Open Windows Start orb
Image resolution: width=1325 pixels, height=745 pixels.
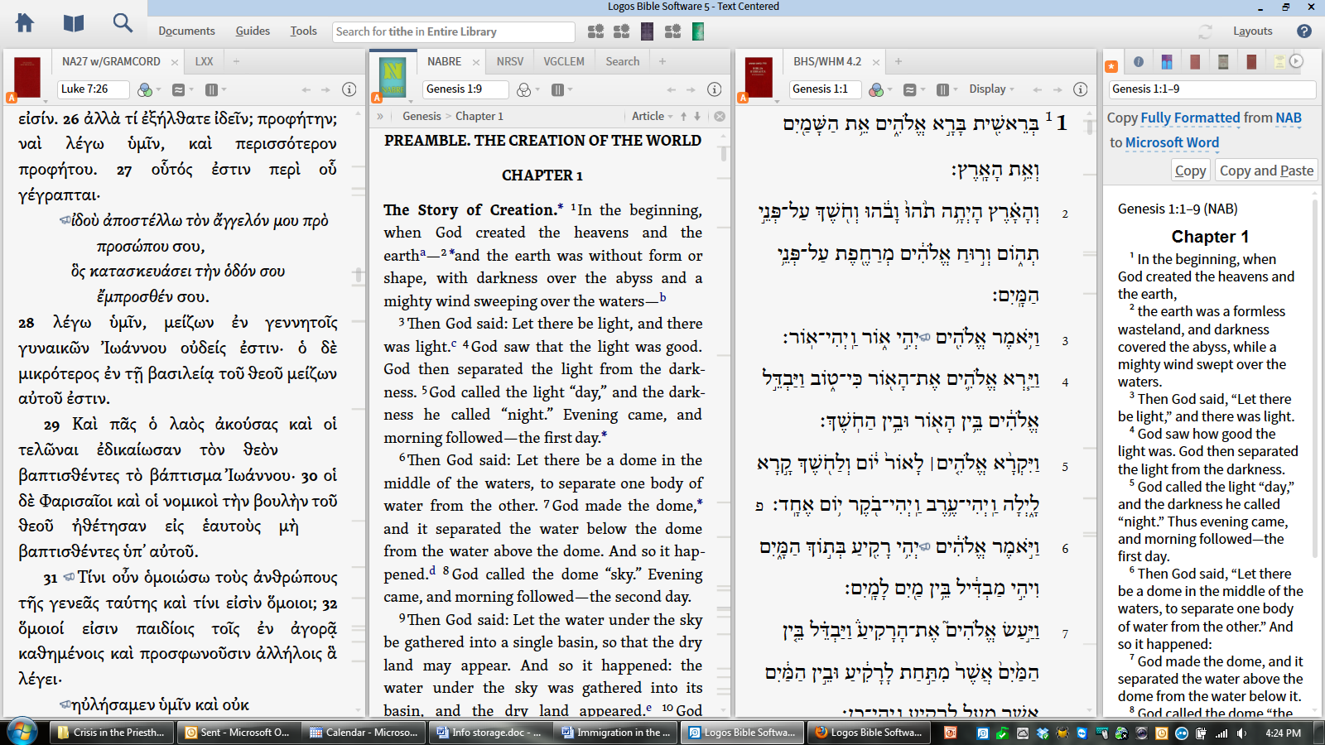pyautogui.click(x=22, y=733)
